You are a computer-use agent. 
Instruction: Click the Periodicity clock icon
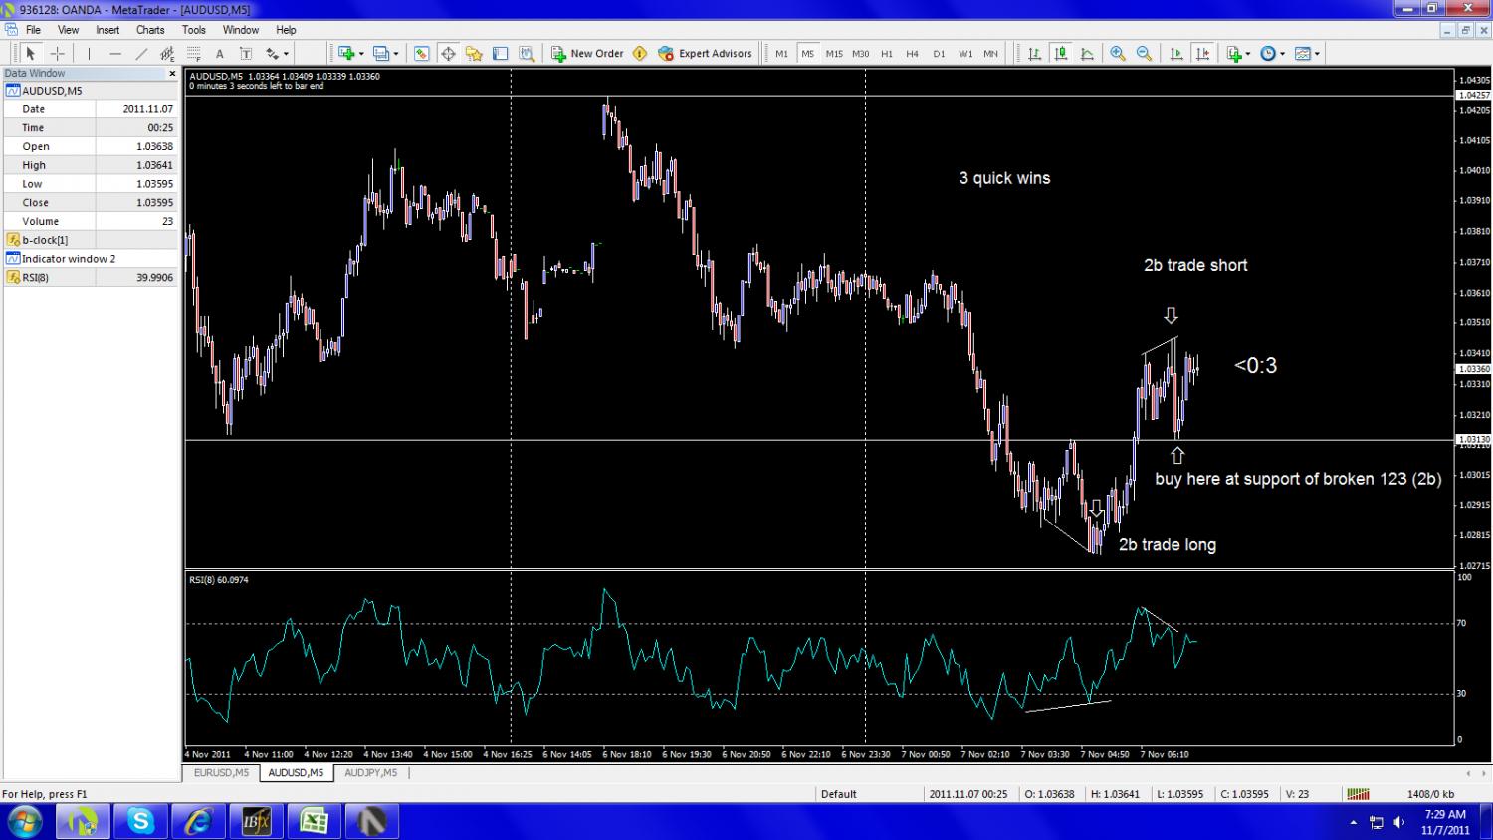point(1268,53)
